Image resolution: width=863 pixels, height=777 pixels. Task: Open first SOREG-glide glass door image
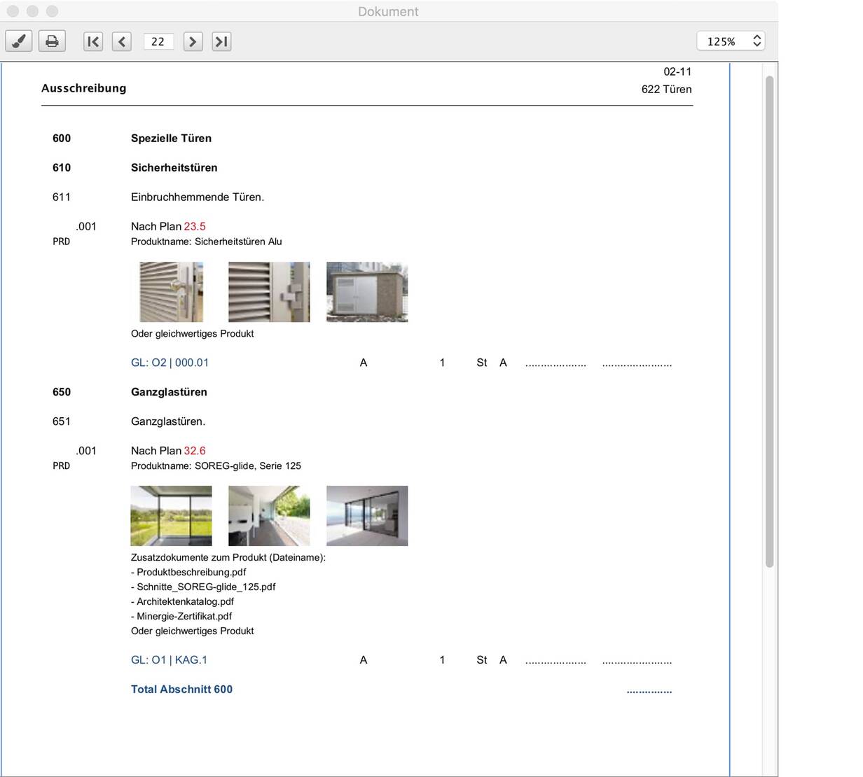coord(171,516)
